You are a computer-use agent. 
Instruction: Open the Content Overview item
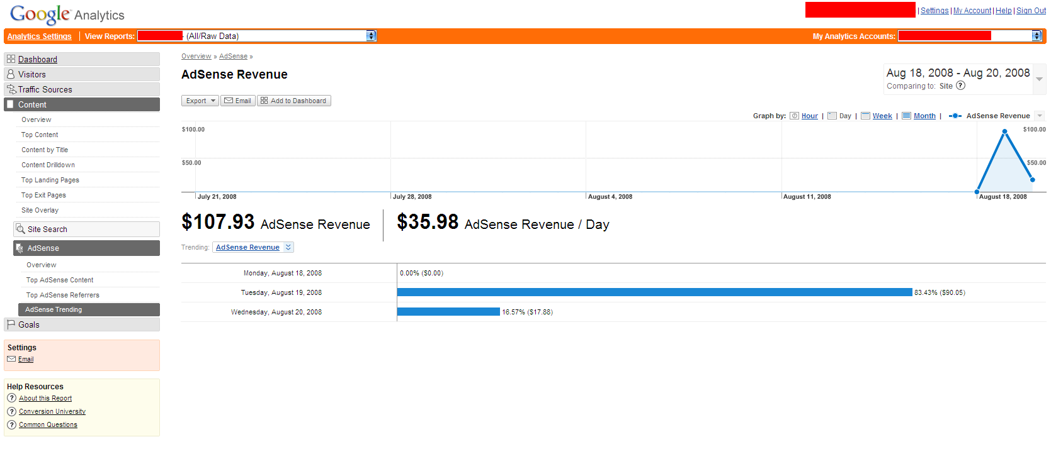point(37,119)
